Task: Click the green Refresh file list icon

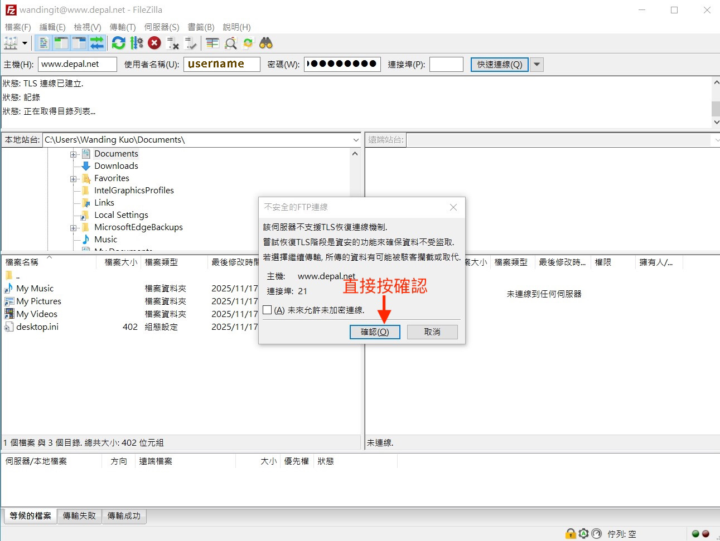Action: [x=118, y=43]
